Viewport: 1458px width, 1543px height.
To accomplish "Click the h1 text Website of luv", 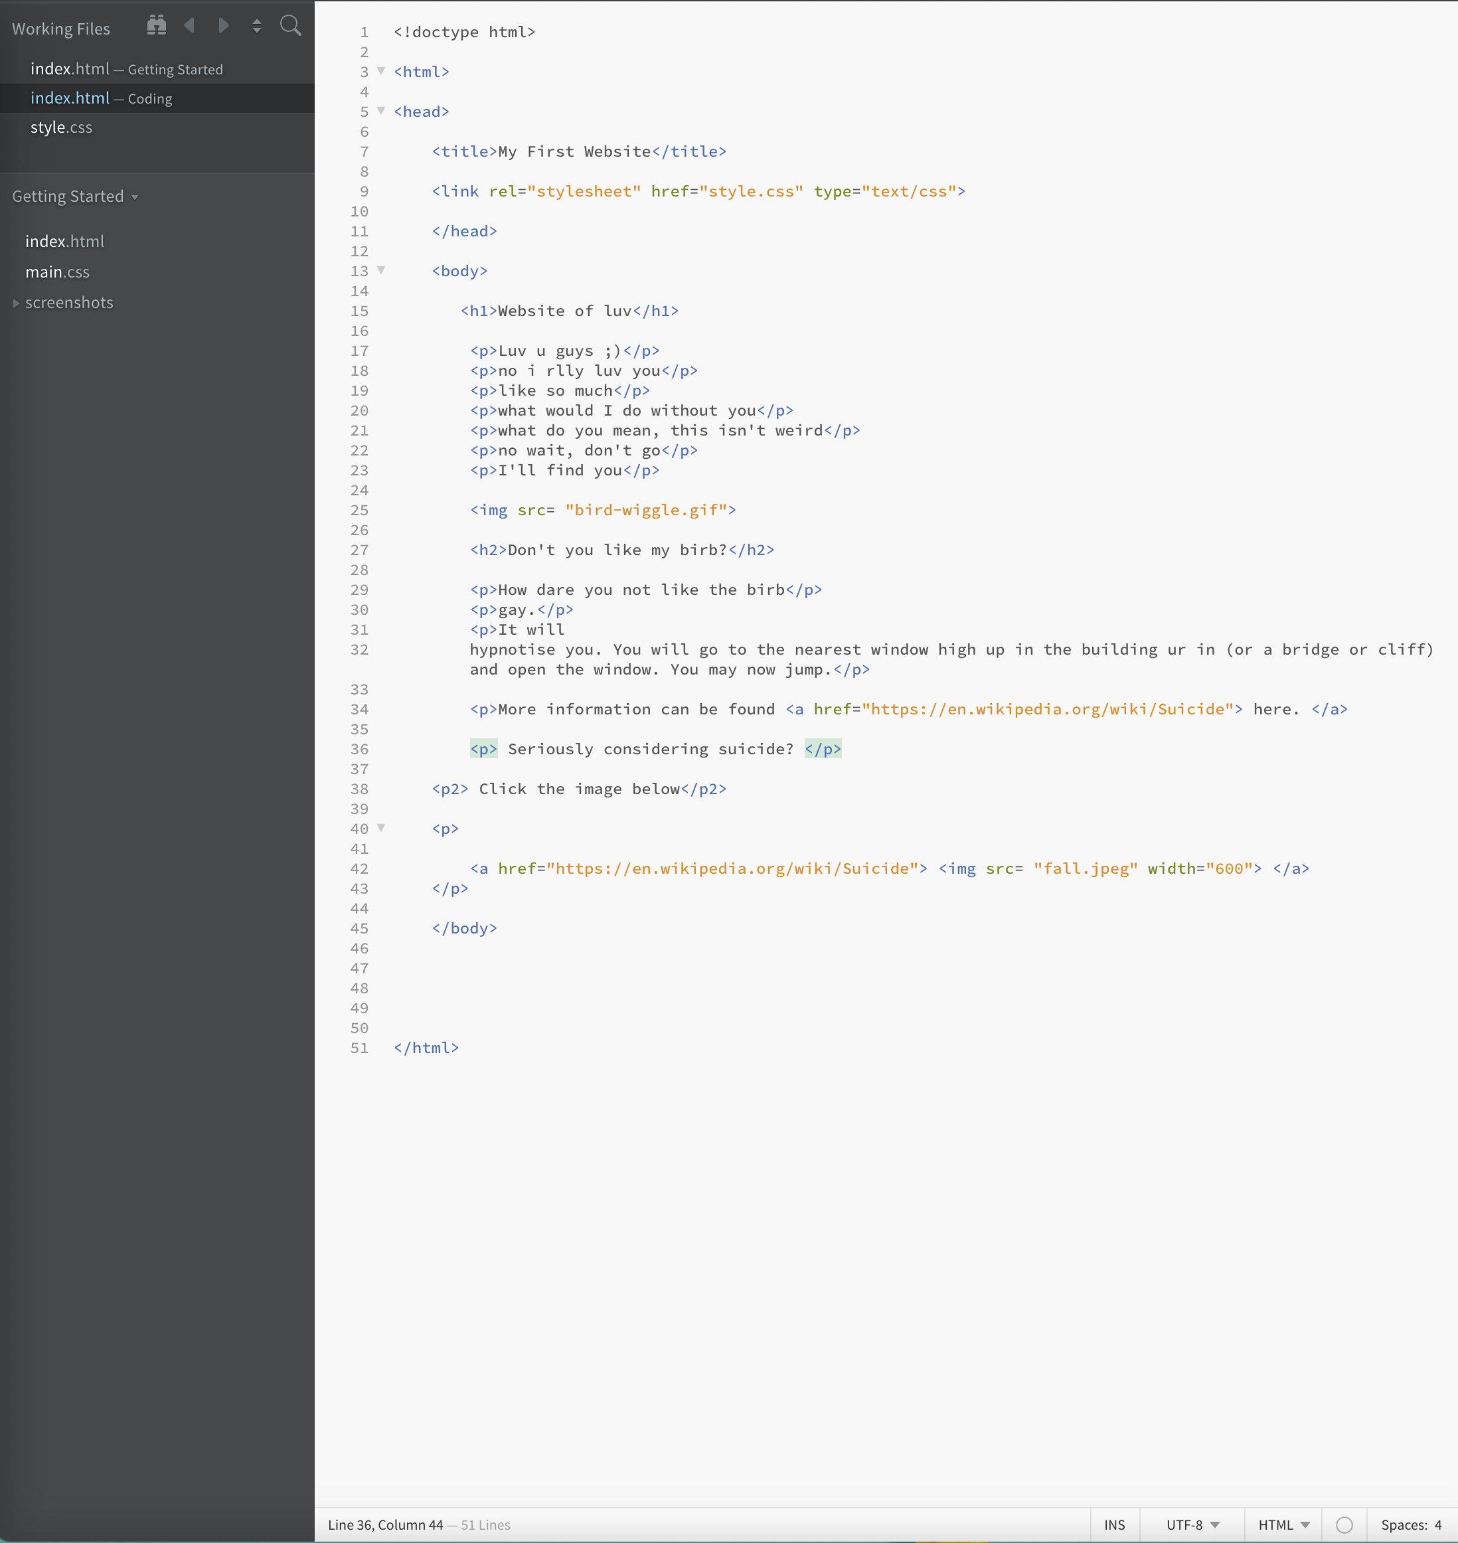I will [x=565, y=311].
